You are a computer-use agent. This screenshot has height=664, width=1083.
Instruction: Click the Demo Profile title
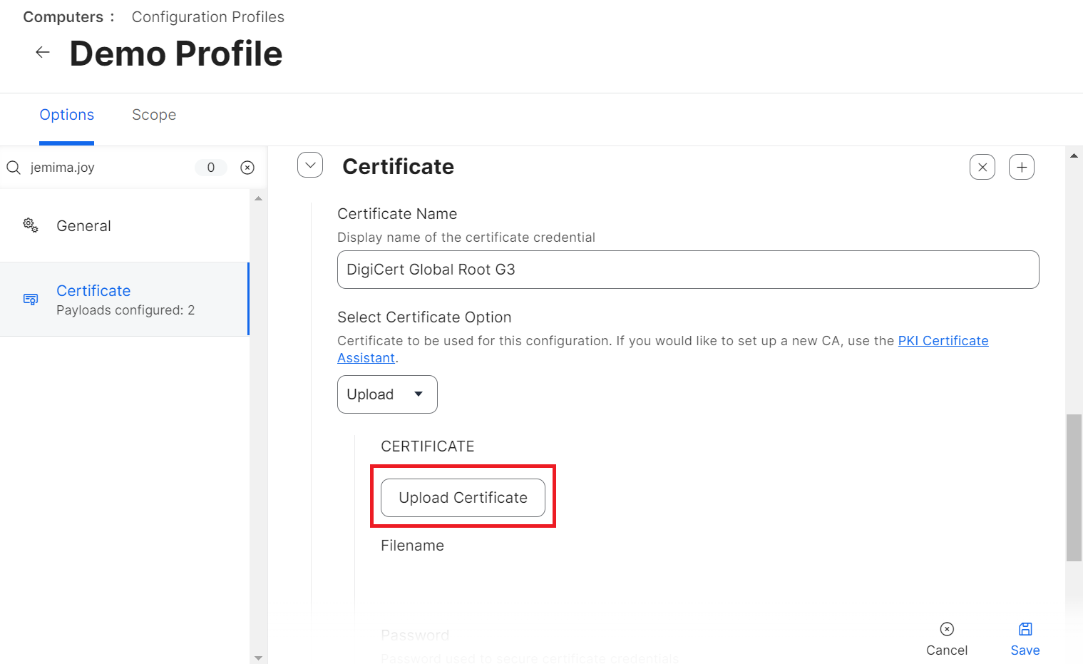pyautogui.click(x=176, y=53)
